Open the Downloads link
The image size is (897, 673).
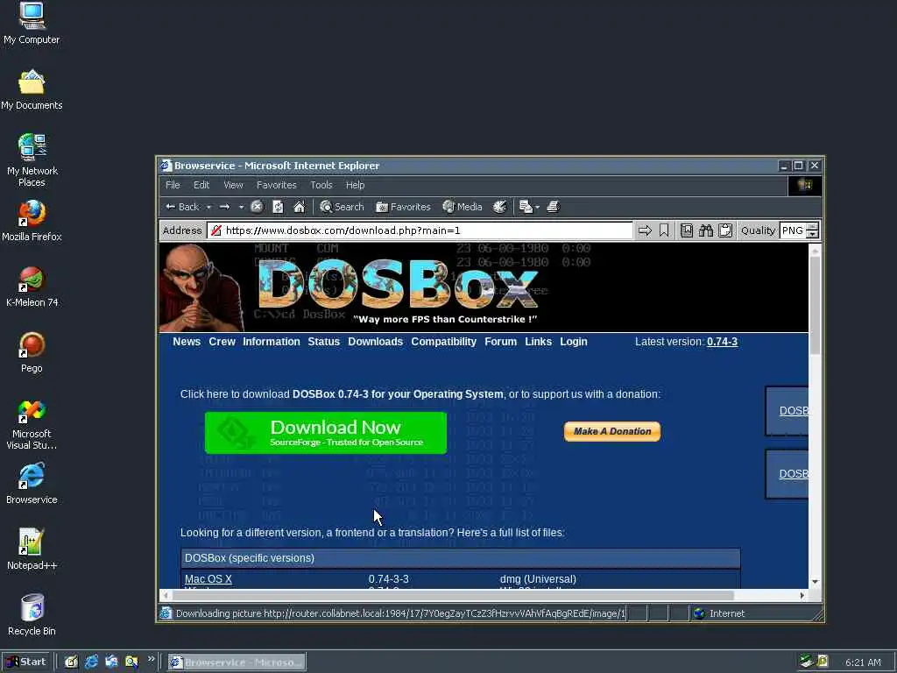[375, 342]
